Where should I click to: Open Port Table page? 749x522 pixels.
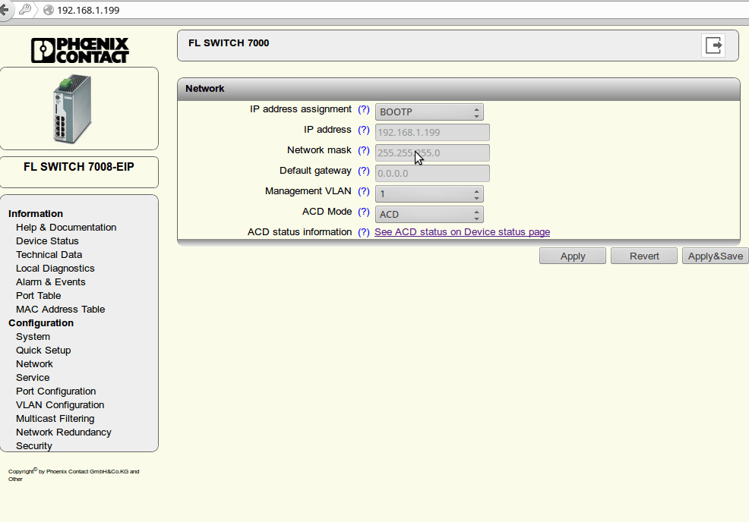(38, 296)
